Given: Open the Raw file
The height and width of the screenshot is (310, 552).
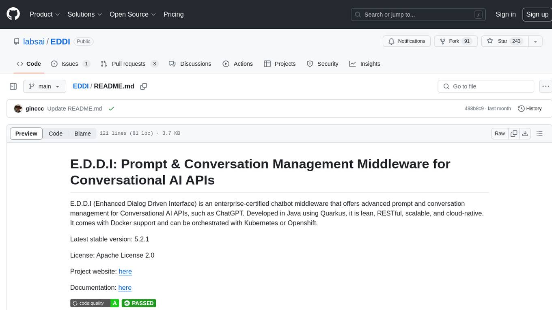Looking at the screenshot, I should point(500,133).
